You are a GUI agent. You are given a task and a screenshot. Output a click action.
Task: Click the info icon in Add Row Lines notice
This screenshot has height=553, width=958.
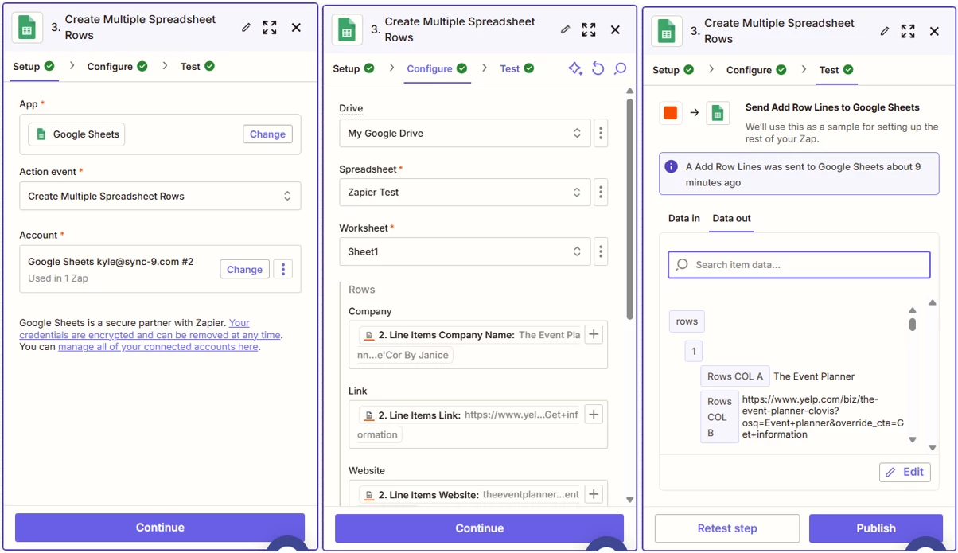(672, 167)
